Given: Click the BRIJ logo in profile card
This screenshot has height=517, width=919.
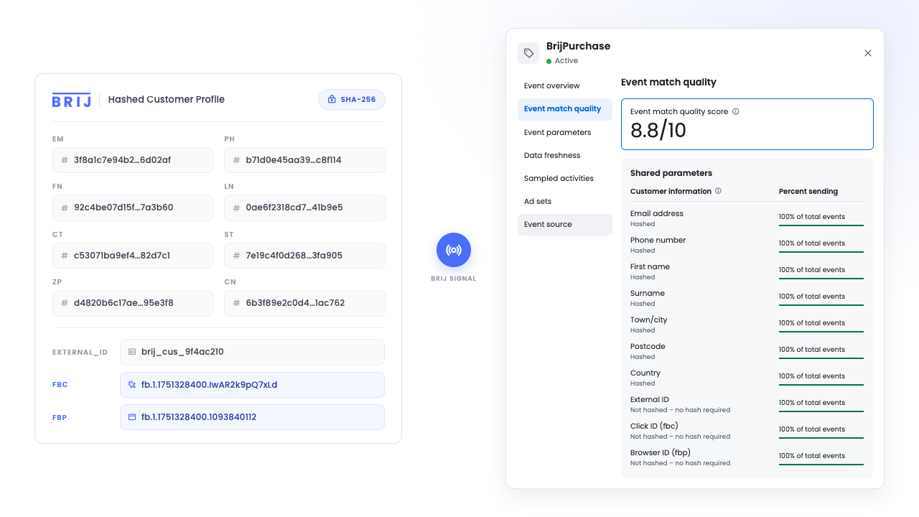Looking at the screenshot, I should pyautogui.click(x=72, y=100).
